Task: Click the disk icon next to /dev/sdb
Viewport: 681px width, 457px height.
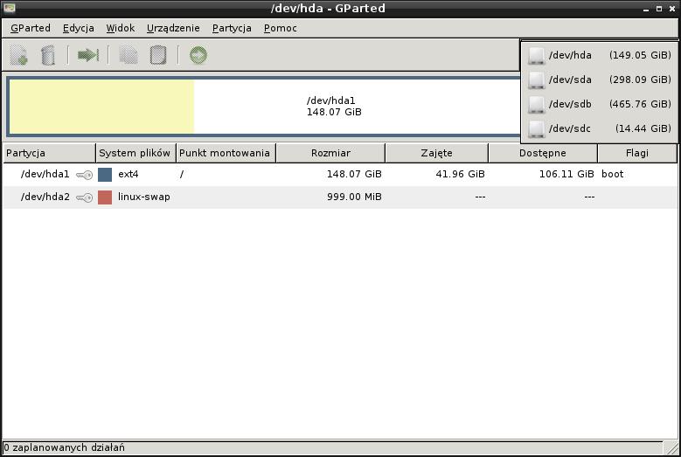Action: coord(536,104)
